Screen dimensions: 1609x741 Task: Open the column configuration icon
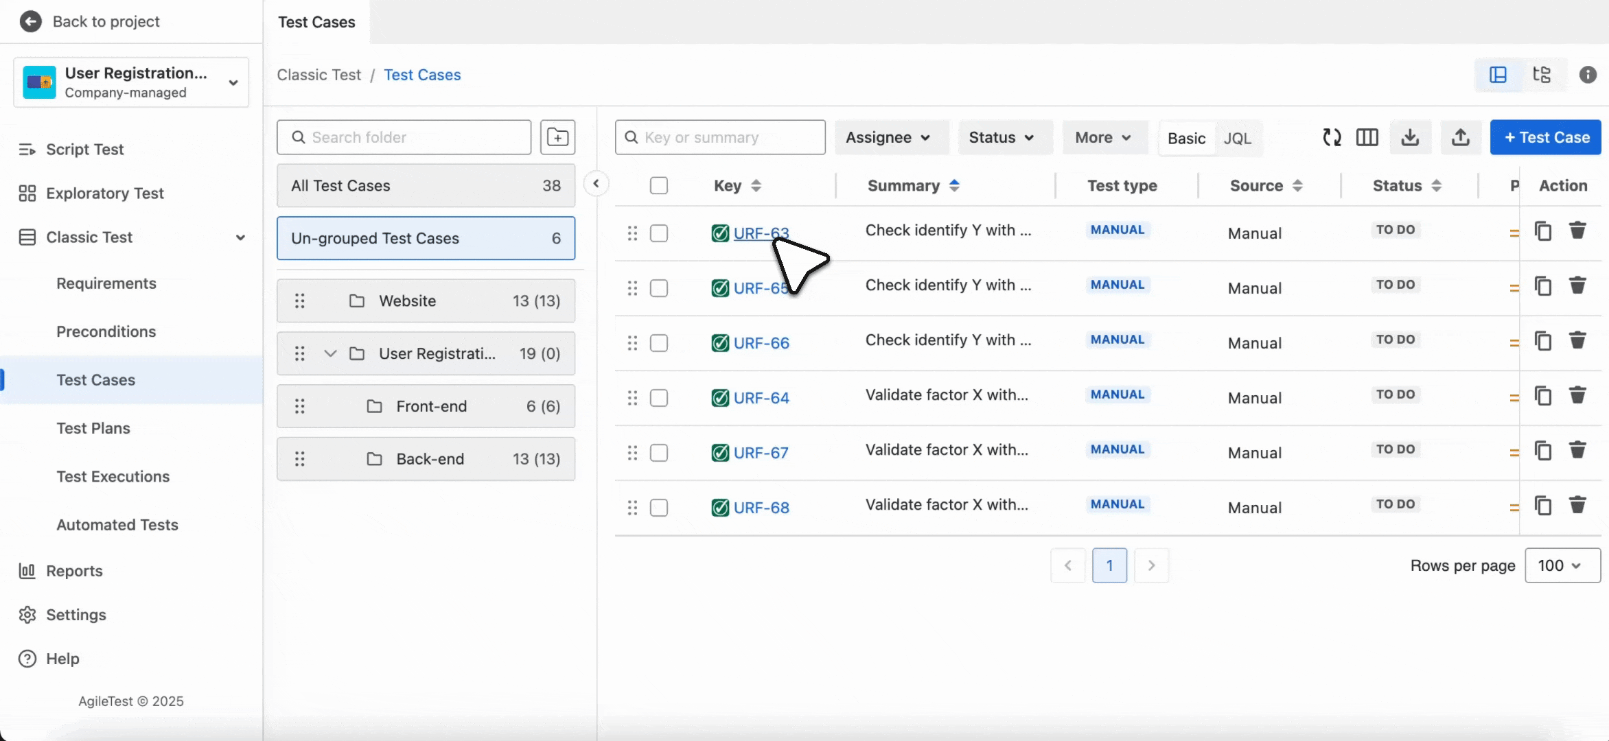(x=1367, y=137)
